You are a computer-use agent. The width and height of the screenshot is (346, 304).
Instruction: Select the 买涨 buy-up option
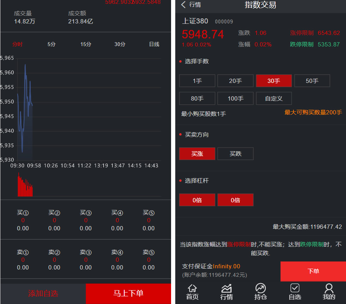coord(197,154)
